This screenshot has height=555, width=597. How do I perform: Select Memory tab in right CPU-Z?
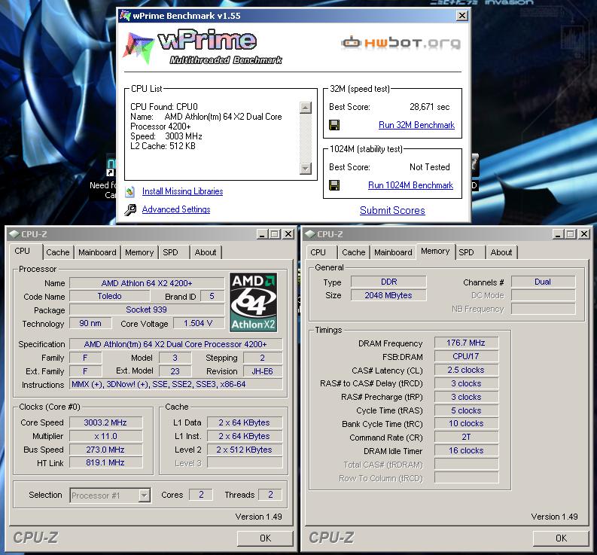pyautogui.click(x=435, y=251)
